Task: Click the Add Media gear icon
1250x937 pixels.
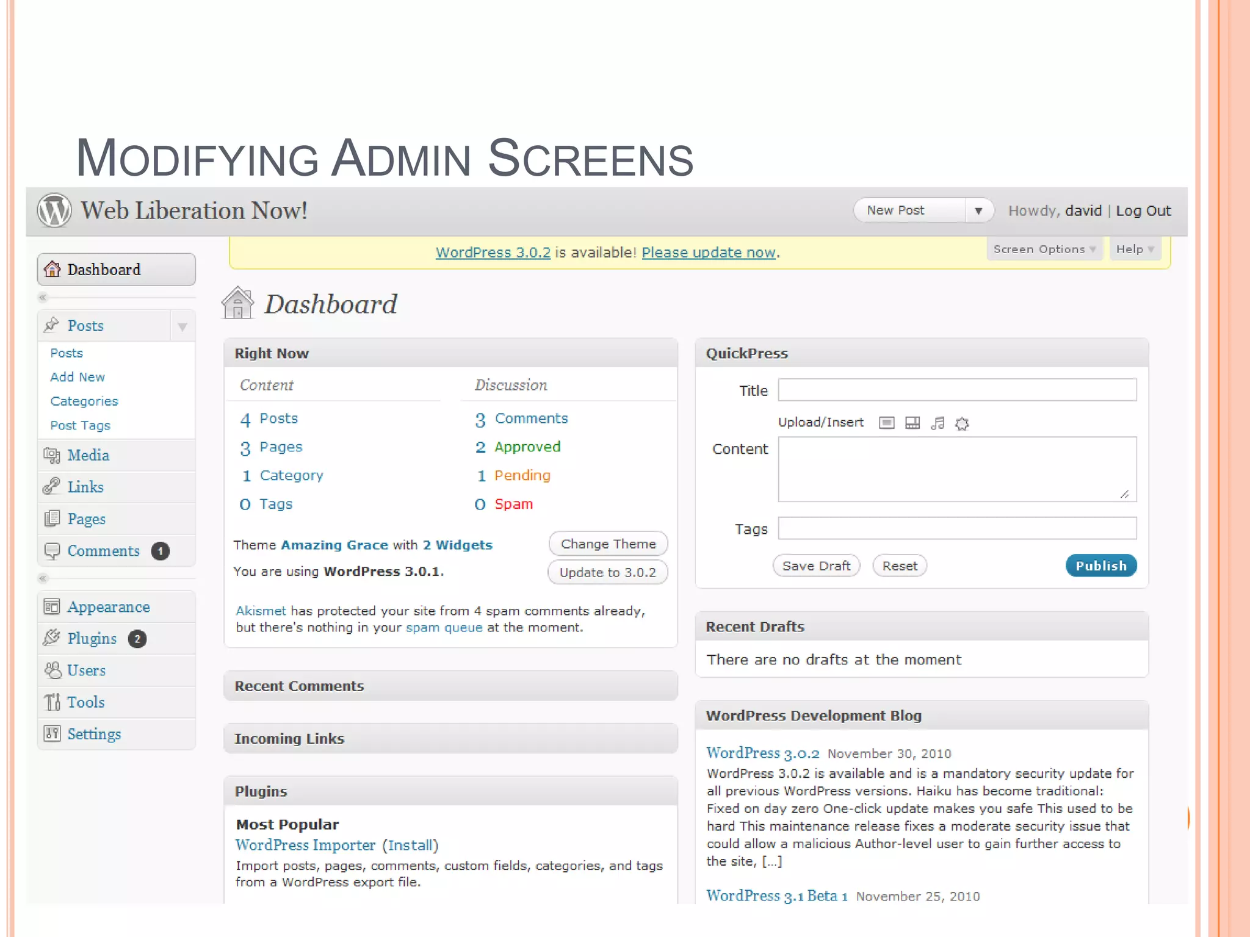Action: (x=962, y=423)
